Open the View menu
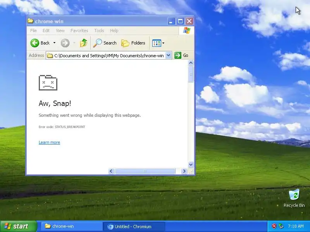Screen dimensions: 310x232 (x=60, y=31)
